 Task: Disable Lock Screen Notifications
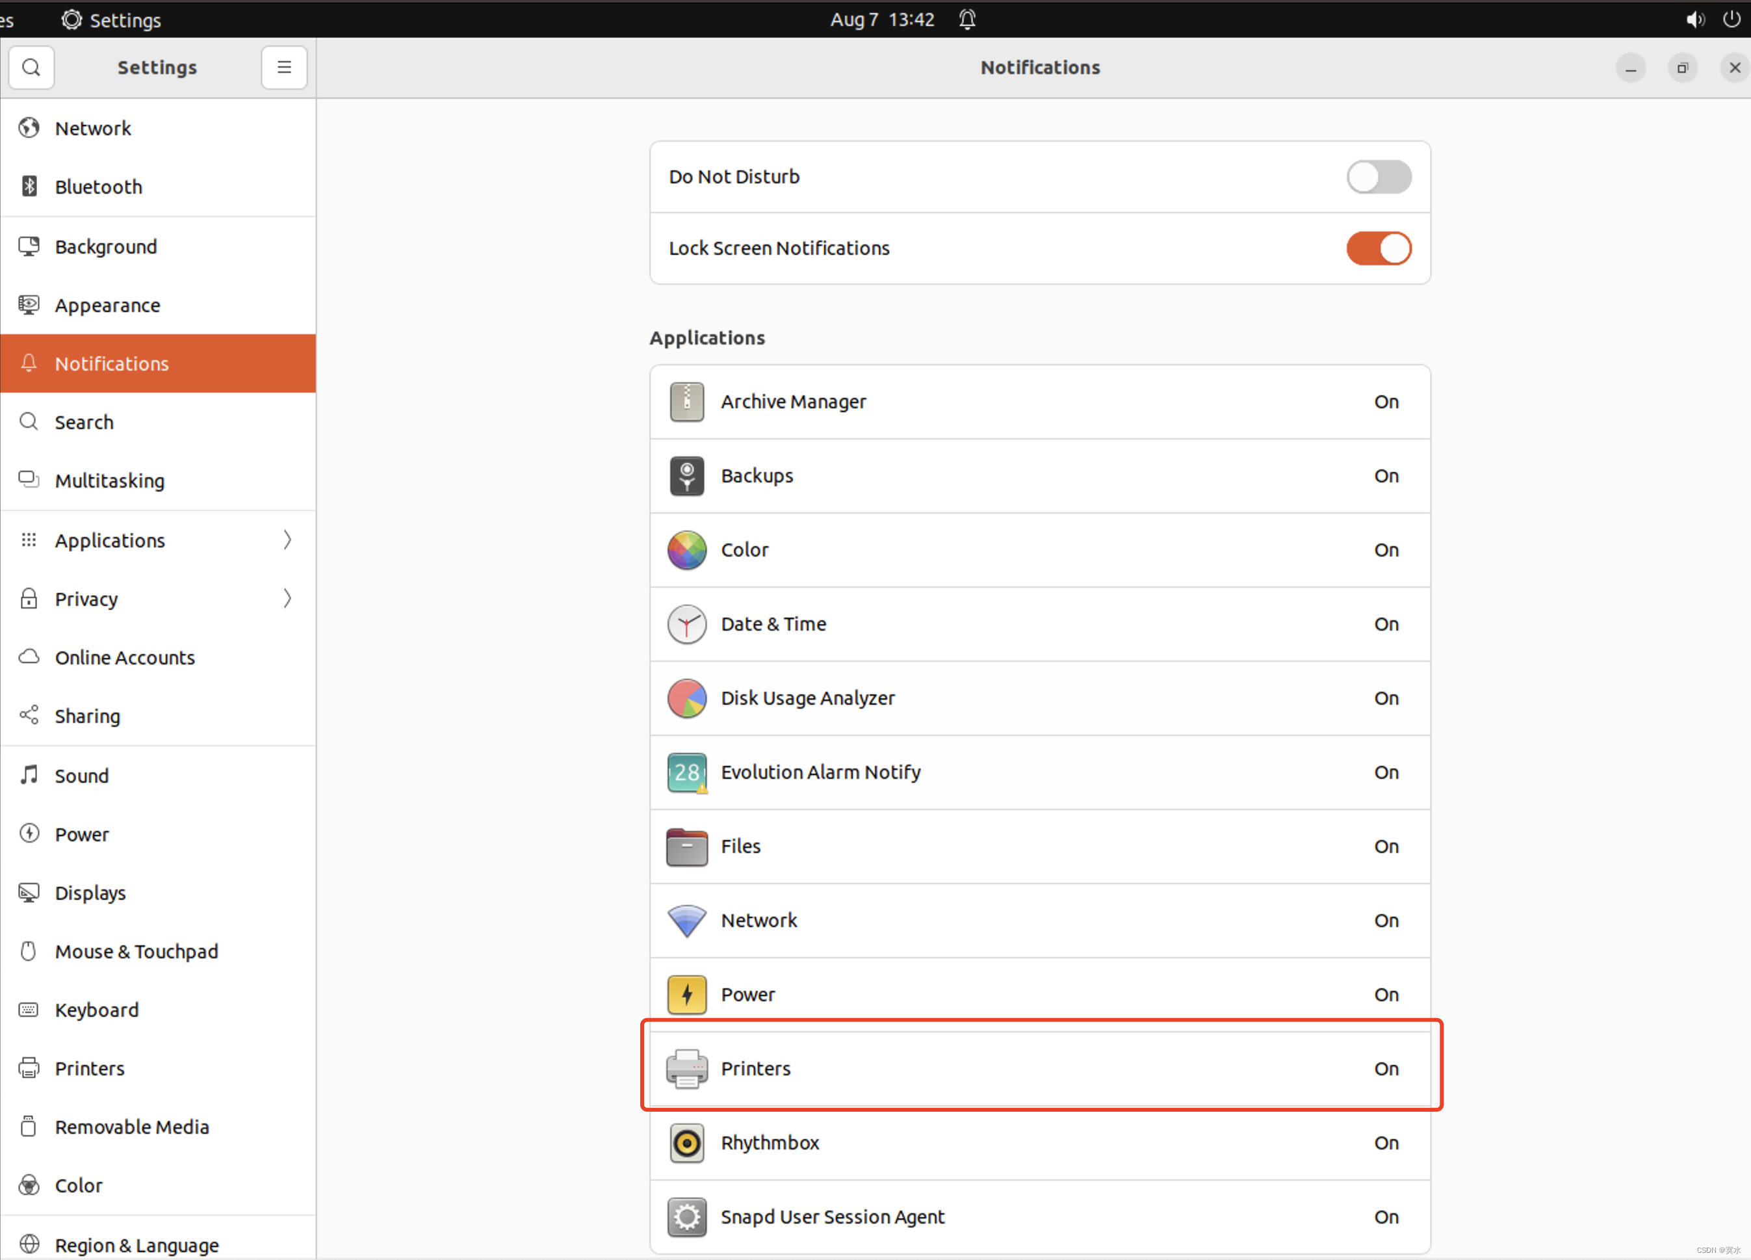(x=1379, y=248)
